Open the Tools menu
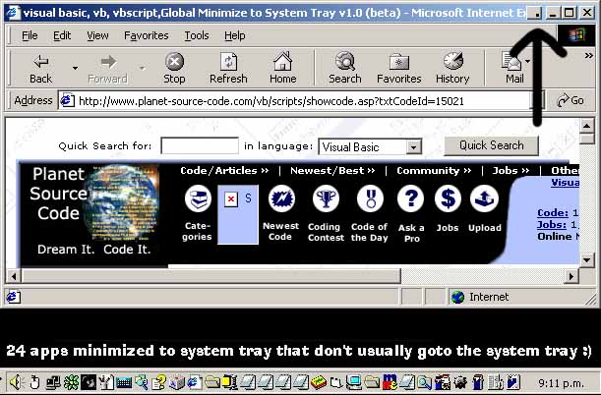 [x=197, y=35]
